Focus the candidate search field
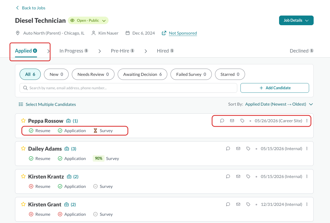The image size is (330, 223). point(128,88)
